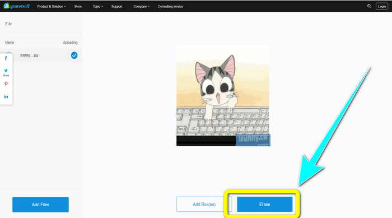
Task: Click the Add Box(es) button
Action: click(x=204, y=204)
